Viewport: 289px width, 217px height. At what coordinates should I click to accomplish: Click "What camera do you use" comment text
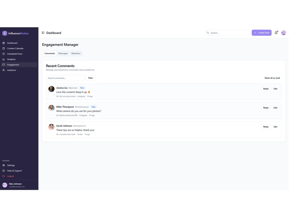point(79,111)
